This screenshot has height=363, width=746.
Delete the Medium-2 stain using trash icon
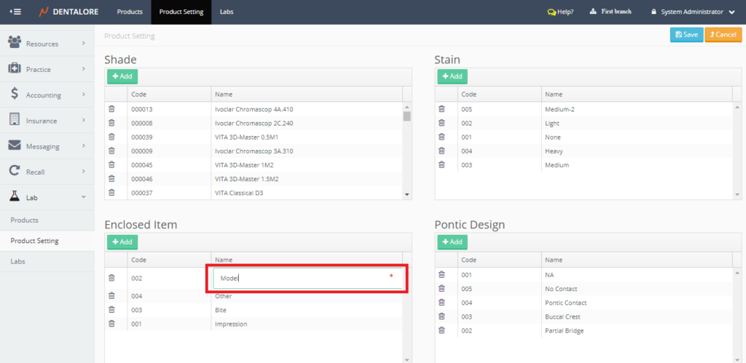pyautogui.click(x=441, y=109)
